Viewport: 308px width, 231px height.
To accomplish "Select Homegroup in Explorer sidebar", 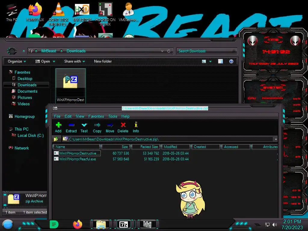I will [25, 116].
